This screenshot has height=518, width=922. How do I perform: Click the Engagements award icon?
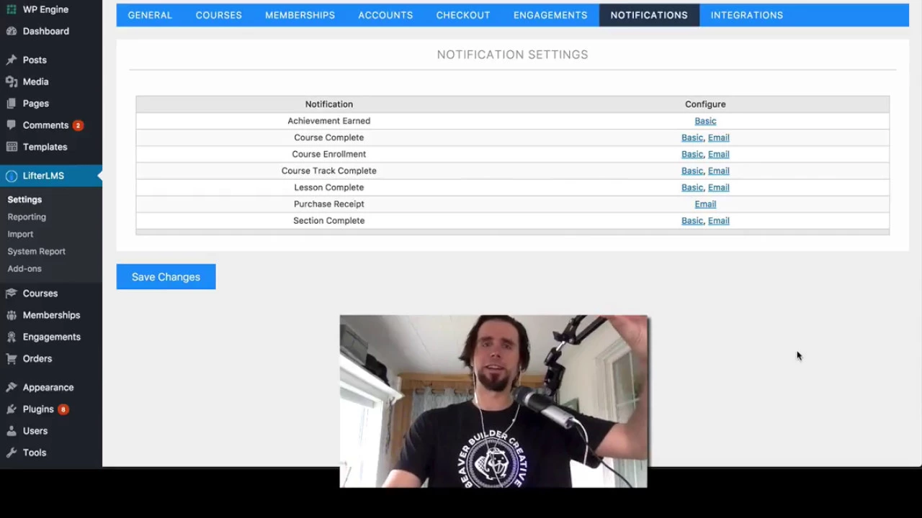click(x=12, y=337)
